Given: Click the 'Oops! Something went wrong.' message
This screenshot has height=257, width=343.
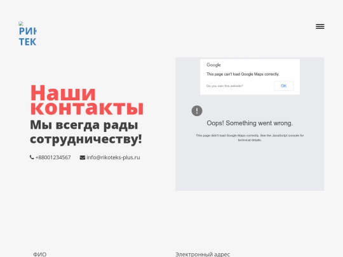Looking at the screenshot, I should (250, 123).
